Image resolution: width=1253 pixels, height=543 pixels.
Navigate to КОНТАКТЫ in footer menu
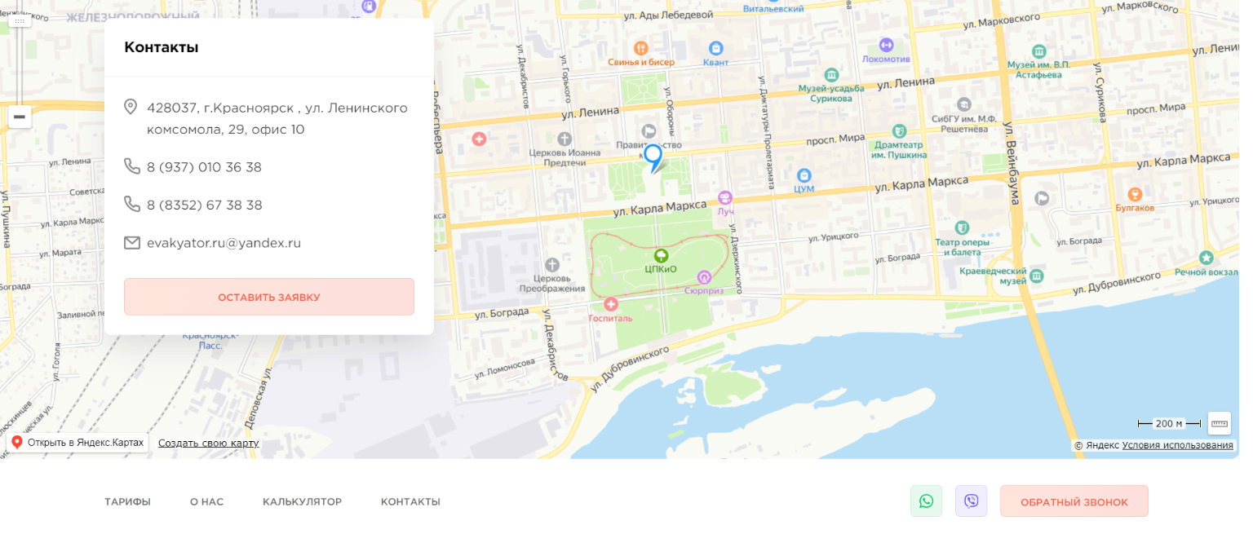tap(410, 501)
